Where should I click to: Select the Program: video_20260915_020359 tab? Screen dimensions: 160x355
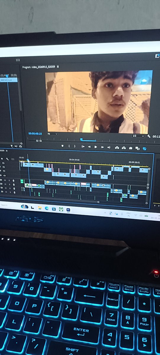click(39, 67)
